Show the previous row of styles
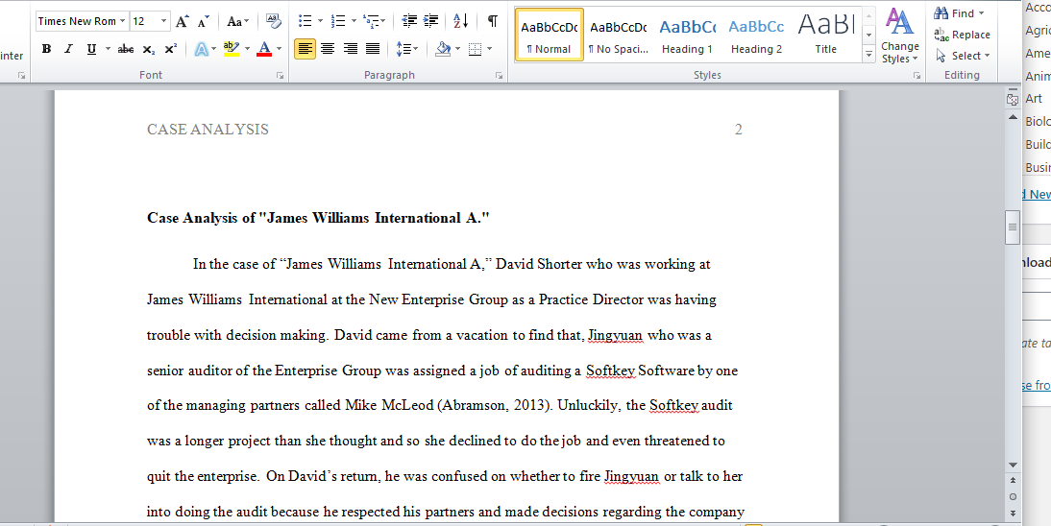This screenshot has height=526, width=1051. click(868, 15)
